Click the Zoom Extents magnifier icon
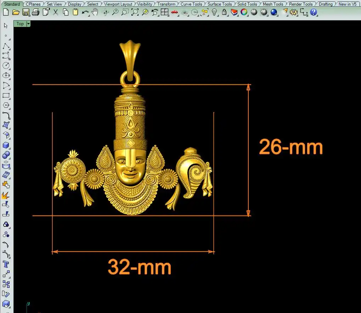Image resolution: width=361 pixels, height=313 pixels. click(135, 12)
